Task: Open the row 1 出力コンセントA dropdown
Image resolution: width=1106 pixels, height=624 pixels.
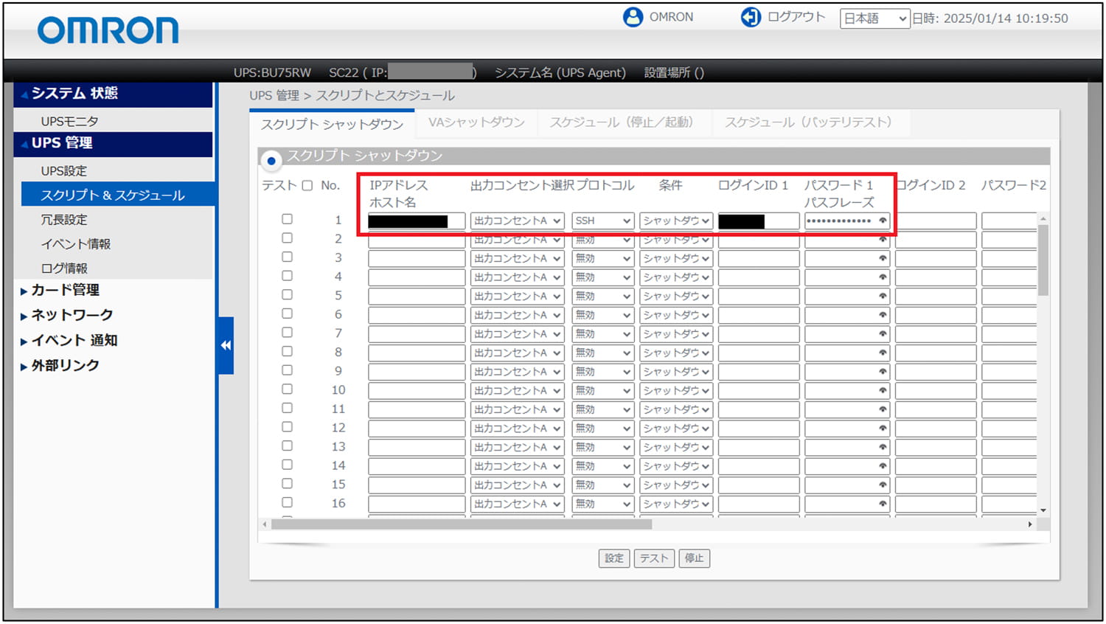Action: (517, 221)
